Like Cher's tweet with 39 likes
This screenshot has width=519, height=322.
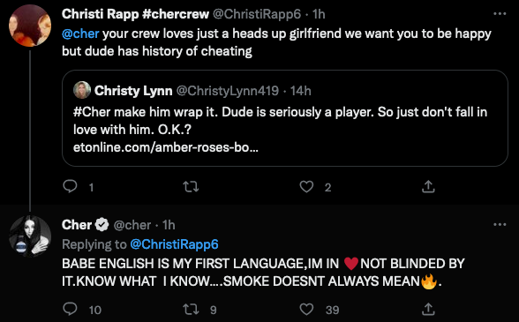(x=306, y=309)
